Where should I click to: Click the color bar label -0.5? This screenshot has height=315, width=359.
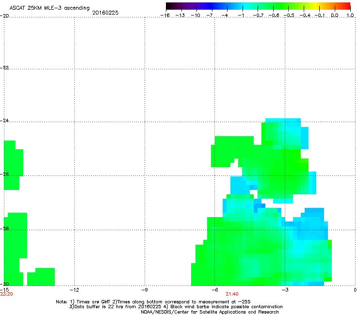tap(289, 16)
